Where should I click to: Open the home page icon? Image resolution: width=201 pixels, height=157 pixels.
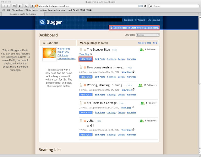pos(20,6)
